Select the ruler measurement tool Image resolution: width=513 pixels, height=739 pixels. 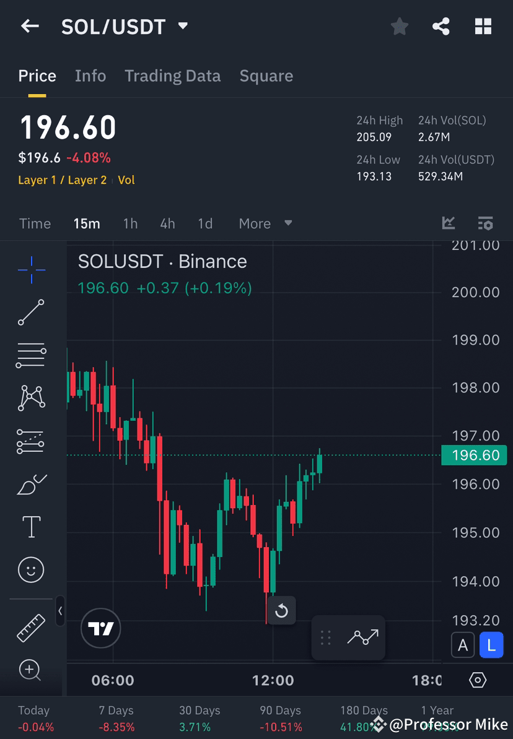tap(31, 627)
